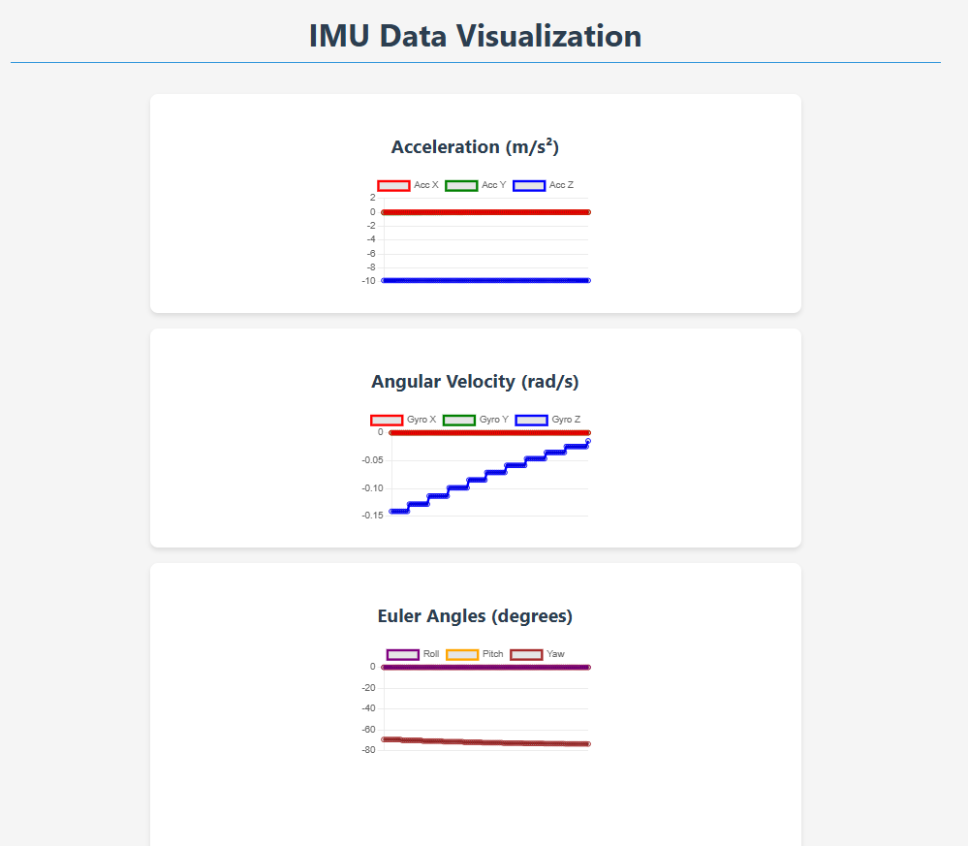The image size is (968, 846).
Task: Click the red line in Acceleration chart
Action: pos(484,211)
